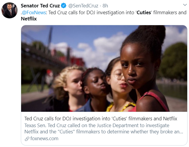The width and height of the screenshot is (189, 147).
Task: Click the card headline about DOJ investigation
Action: [99, 119]
